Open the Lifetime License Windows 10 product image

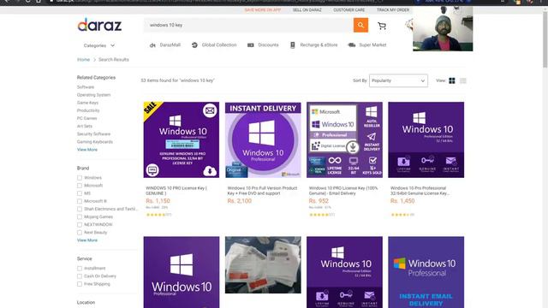[344, 139]
